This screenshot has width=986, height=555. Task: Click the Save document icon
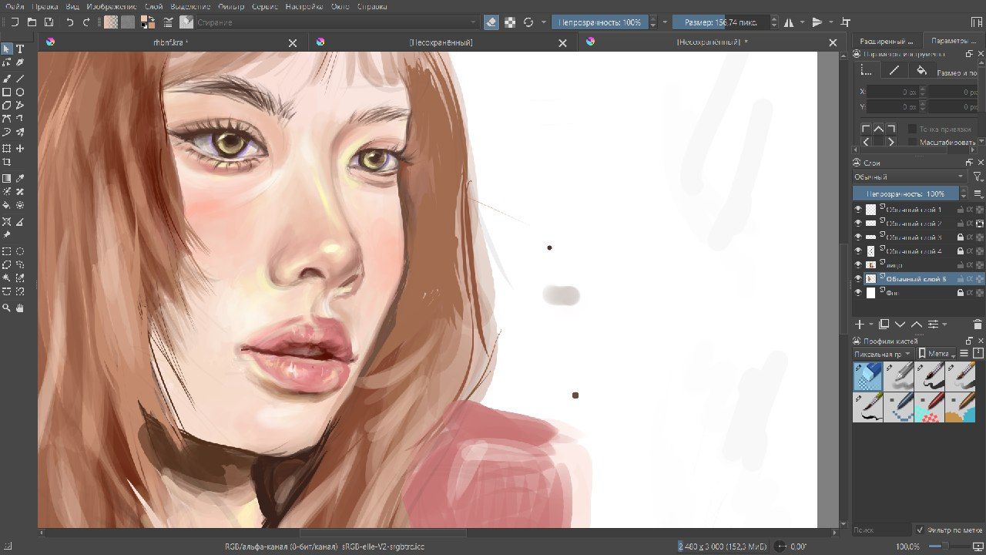(49, 22)
